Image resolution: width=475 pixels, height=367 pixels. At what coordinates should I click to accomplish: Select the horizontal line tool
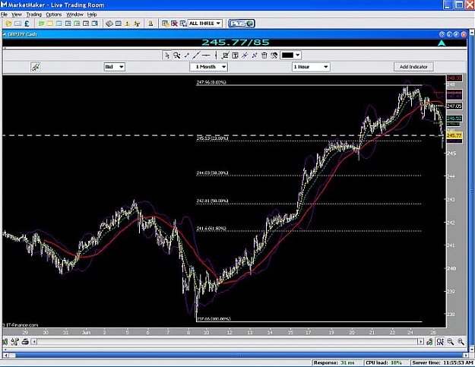[206, 55]
